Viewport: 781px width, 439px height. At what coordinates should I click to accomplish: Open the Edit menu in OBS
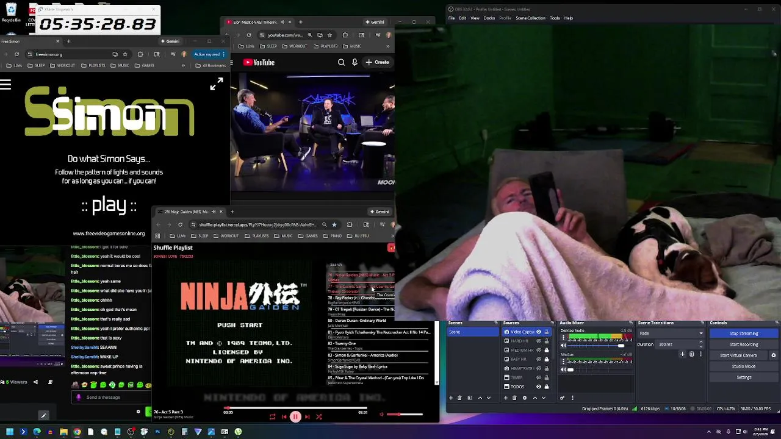(462, 18)
